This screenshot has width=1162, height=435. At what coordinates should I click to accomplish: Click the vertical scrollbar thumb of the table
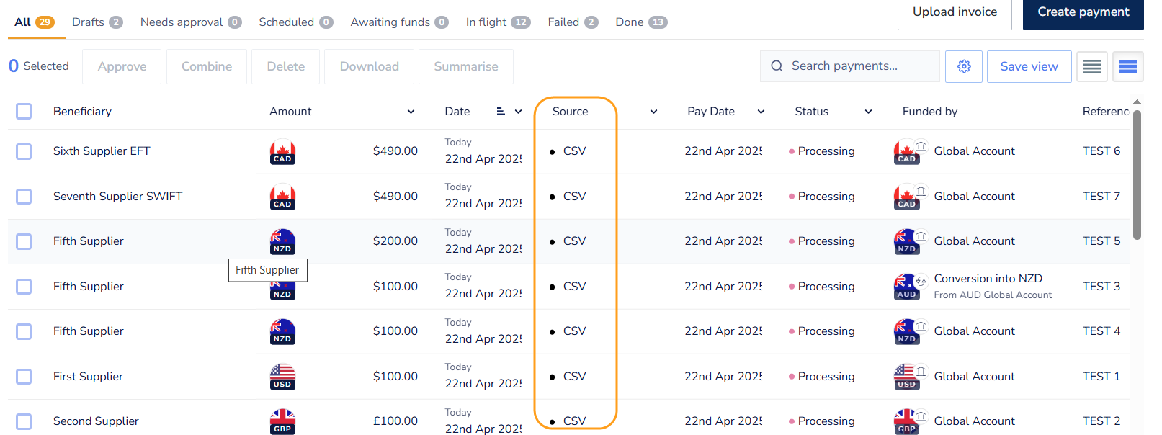pyautogui.click(x=1137, y=174)
